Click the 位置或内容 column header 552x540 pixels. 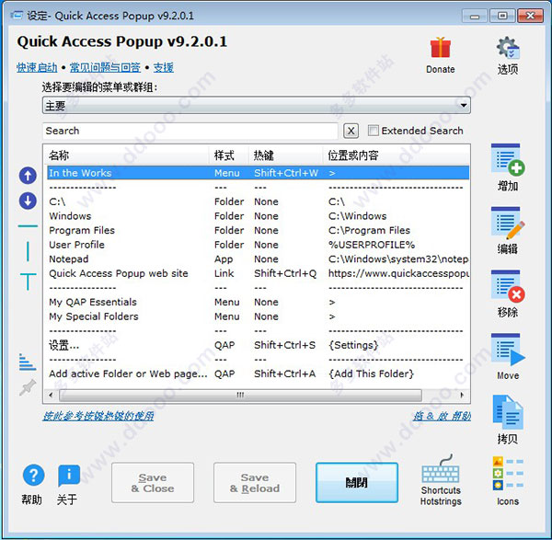point(396,155)
